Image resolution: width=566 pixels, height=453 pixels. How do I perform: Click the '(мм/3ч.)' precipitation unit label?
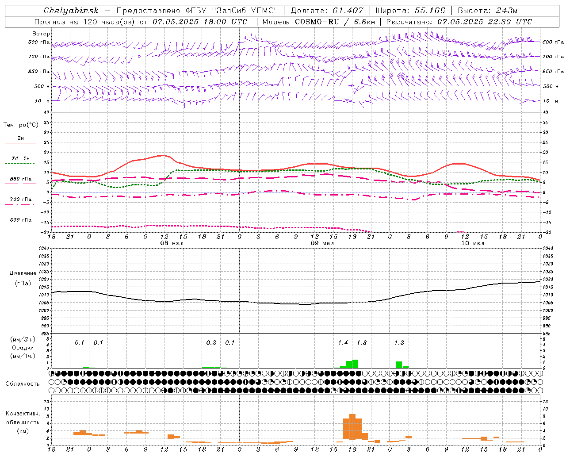[x=23, y=339]
